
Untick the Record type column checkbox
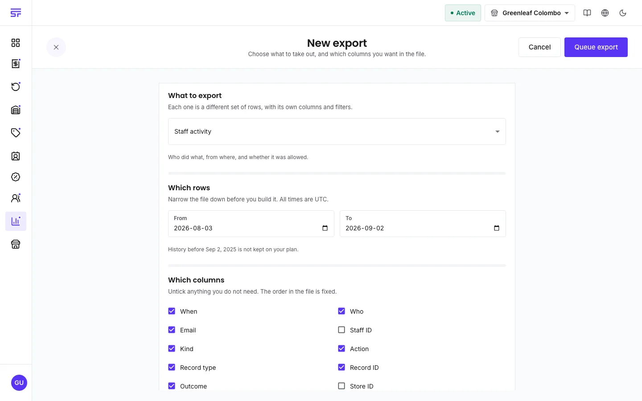click(x=172, y=367)
